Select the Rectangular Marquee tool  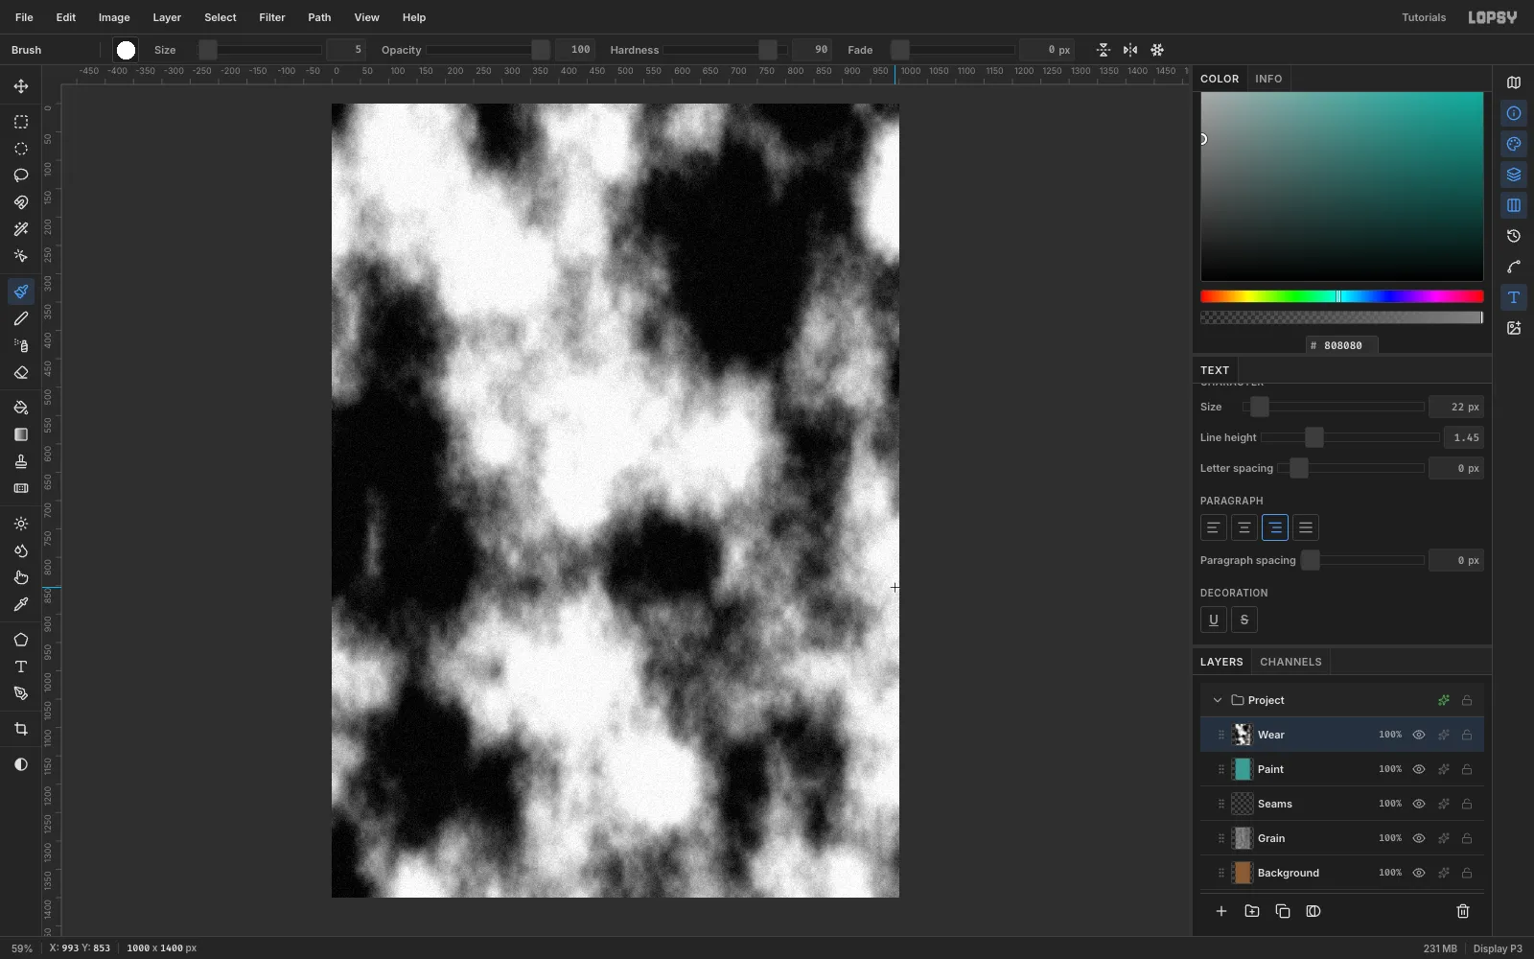(x=21, y=122)
